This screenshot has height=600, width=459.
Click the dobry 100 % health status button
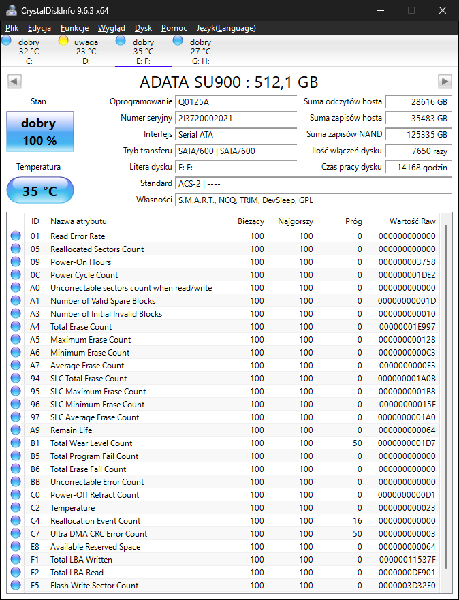[40, 131]
